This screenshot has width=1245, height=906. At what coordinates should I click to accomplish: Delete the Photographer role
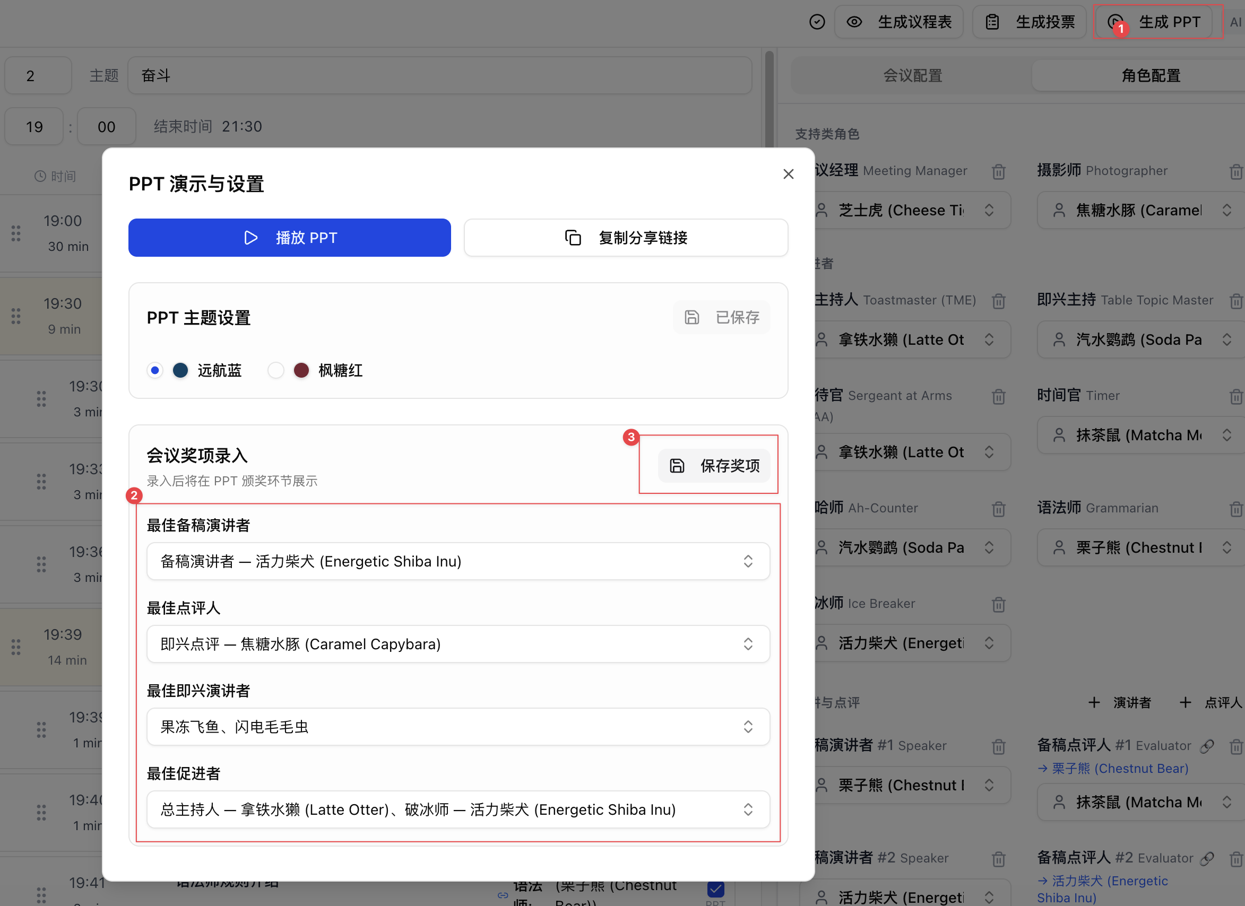[1235, 171]
